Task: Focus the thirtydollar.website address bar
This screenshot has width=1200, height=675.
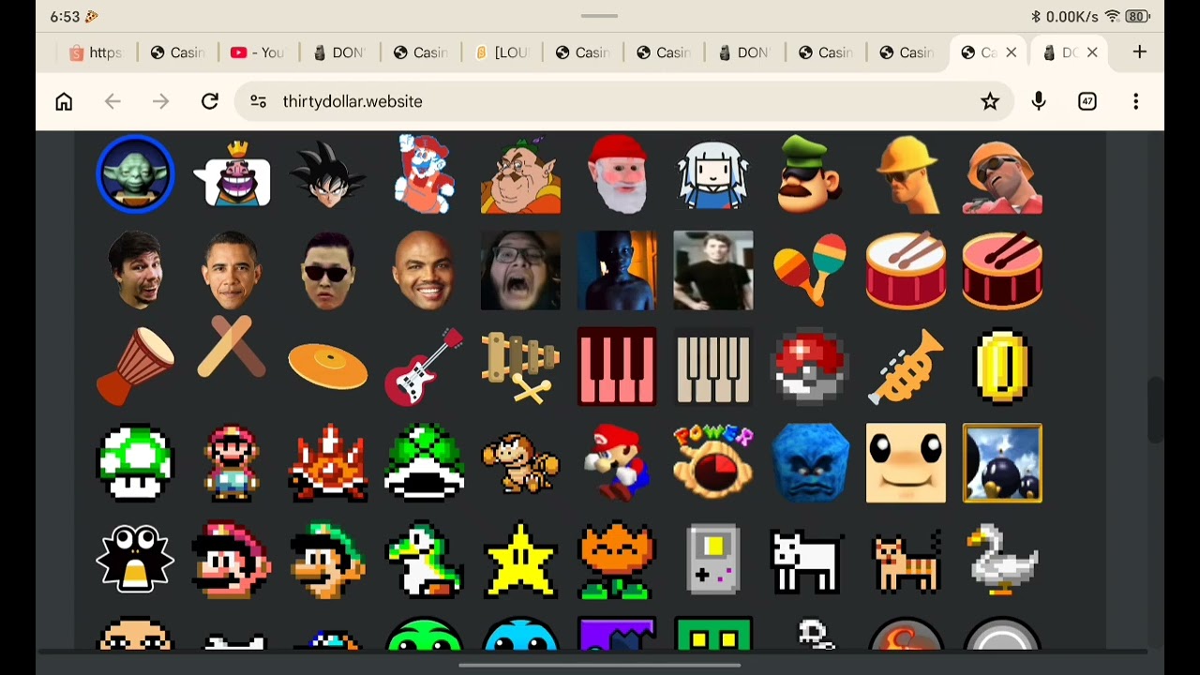Action: pos(624,101)
